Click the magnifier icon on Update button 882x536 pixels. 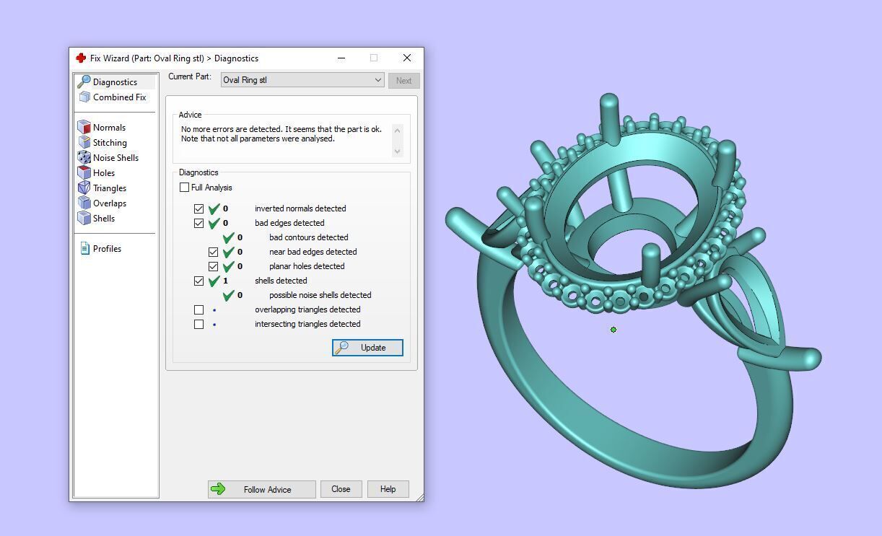pyautogui.click(x=343, y=347)
